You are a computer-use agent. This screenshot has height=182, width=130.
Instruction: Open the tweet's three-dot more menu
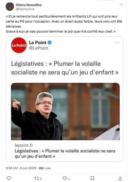coord(121,4)
